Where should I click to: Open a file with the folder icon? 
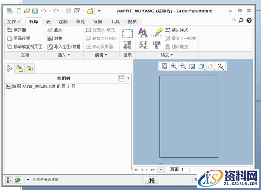coord(27,11)
